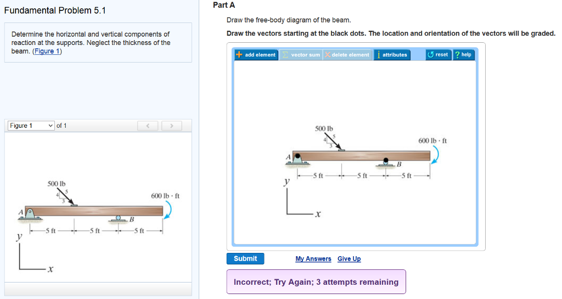Select the vector sum tool

(301, 55)
